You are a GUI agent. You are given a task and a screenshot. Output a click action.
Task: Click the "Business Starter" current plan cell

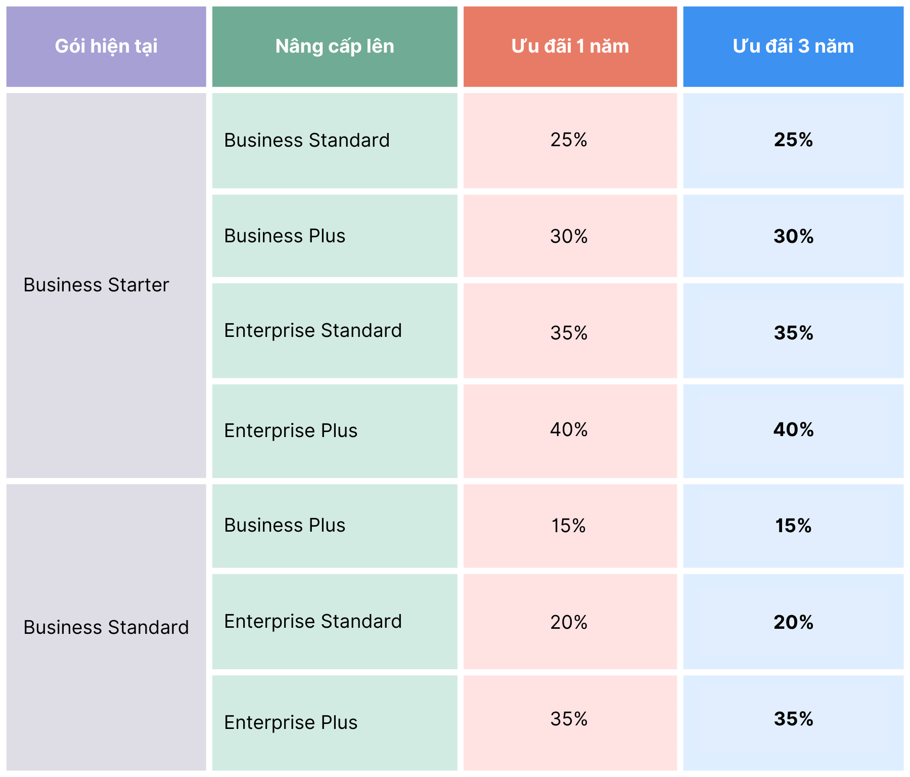(96, 285)
